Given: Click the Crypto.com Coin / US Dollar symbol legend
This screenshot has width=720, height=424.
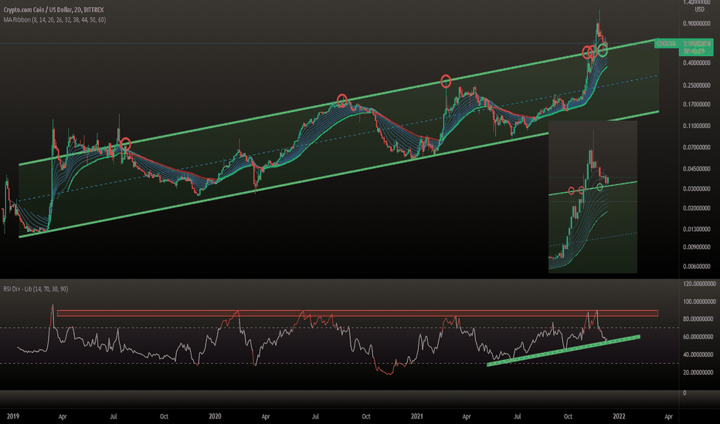Looking at the screenshot, I should [x=54, y=9].
